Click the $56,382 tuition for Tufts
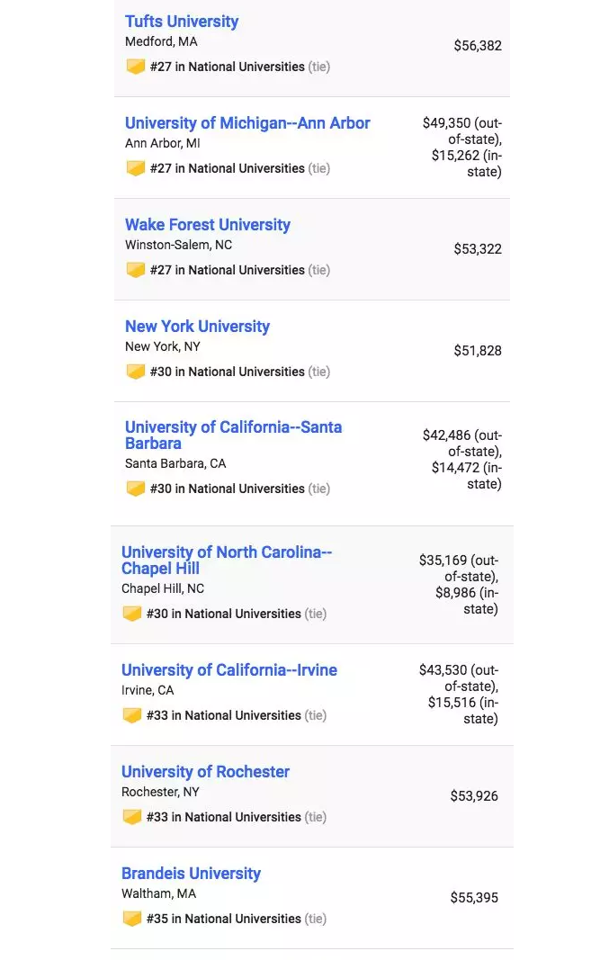The height and width of the screenshot is (960, 609). [x=478, y=45]
